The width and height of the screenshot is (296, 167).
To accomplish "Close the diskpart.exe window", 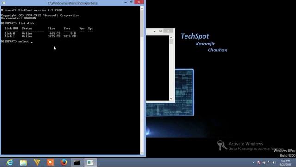I will (139, 2).
